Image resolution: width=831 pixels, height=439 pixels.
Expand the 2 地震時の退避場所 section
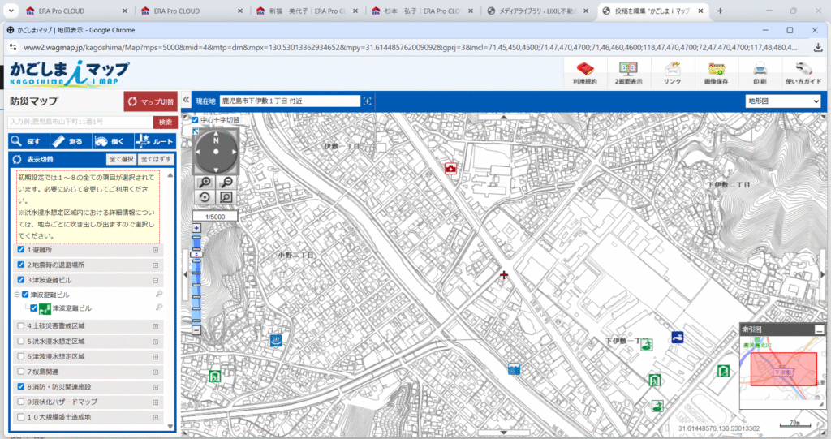click(155, 265)
